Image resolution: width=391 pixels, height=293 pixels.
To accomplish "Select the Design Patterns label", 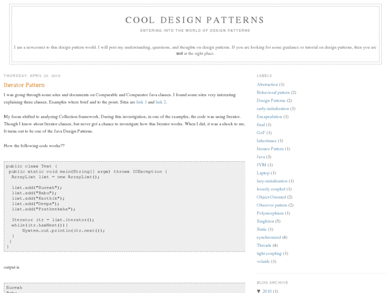I will coord(271,101).
